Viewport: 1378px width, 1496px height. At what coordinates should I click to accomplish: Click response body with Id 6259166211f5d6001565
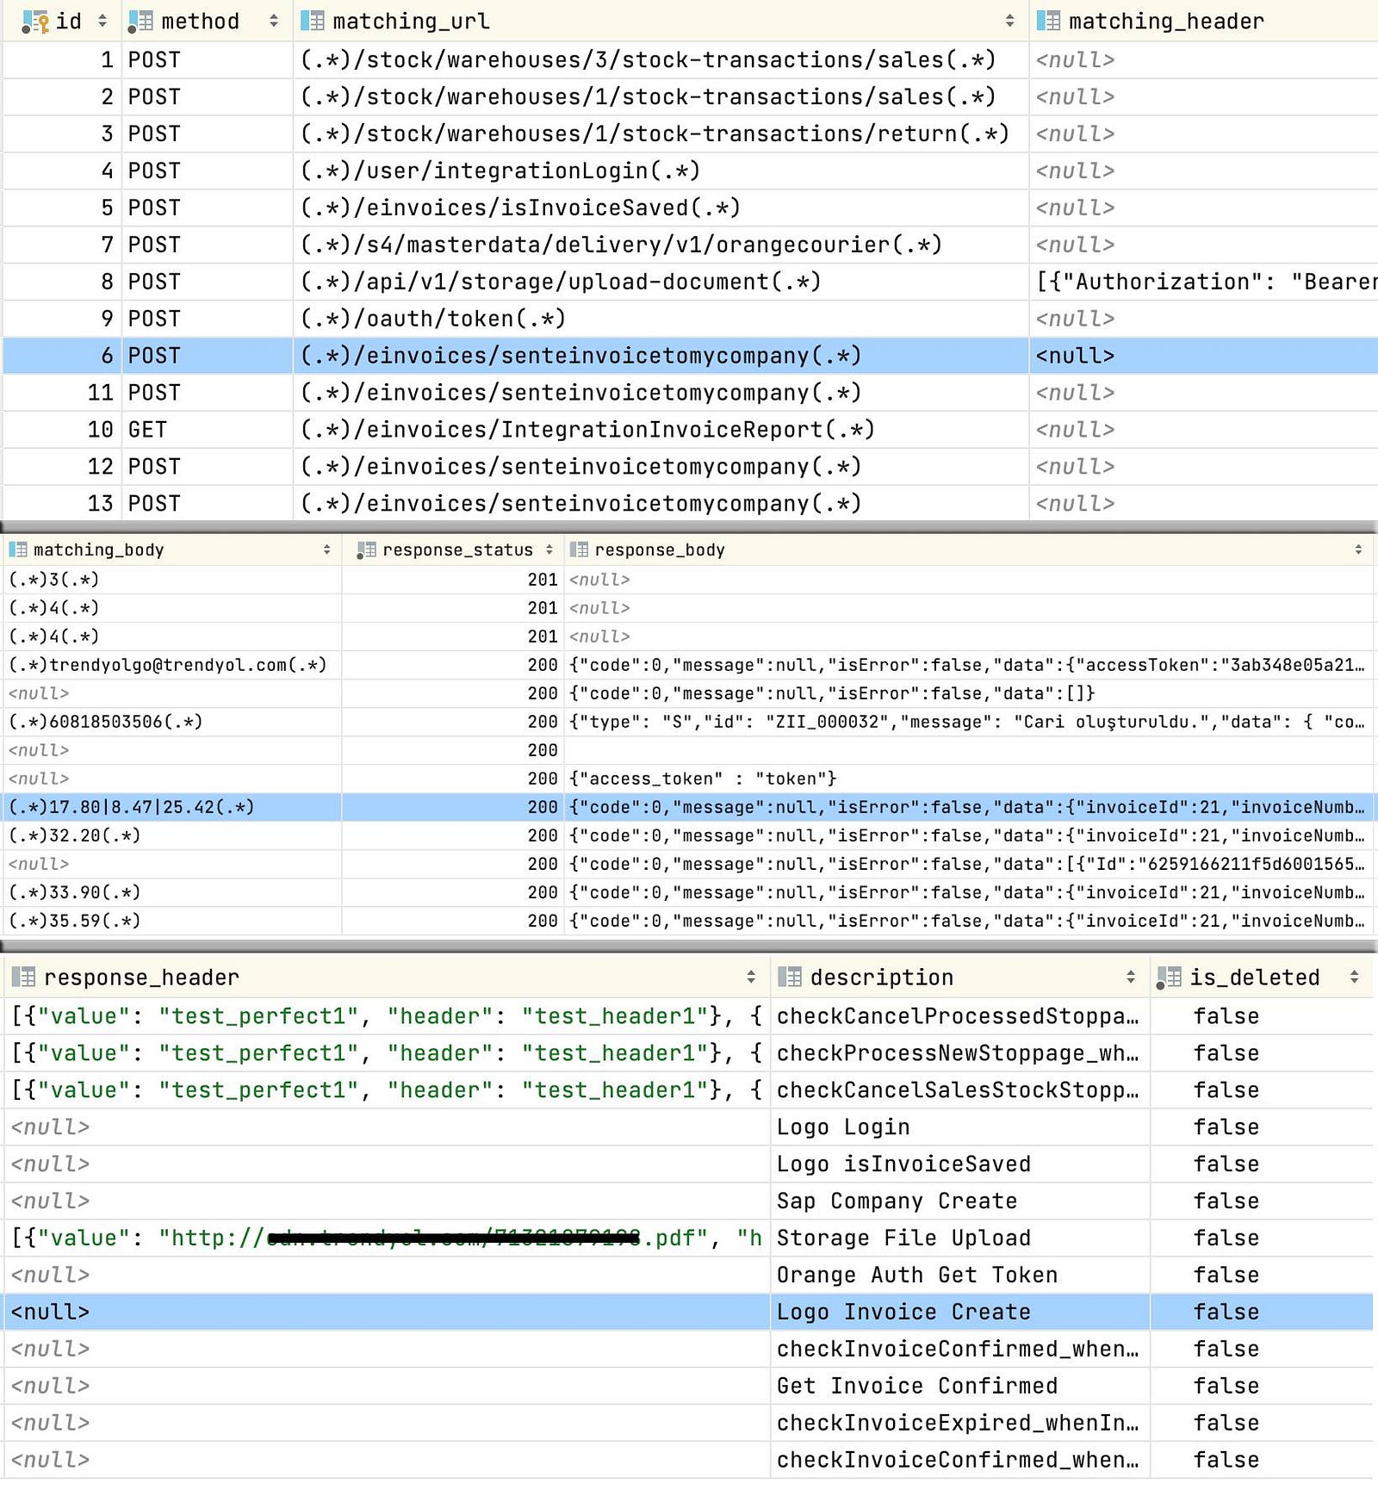968,864
